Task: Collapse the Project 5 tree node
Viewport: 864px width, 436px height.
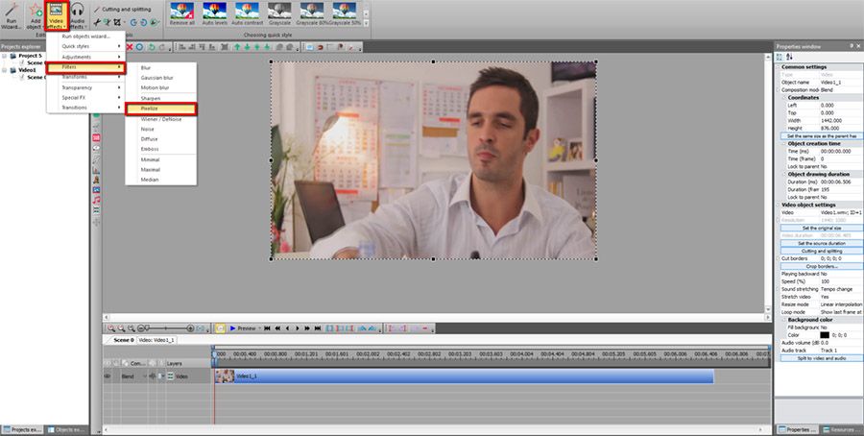Action: pyautogui.click(x=5, y=56)
